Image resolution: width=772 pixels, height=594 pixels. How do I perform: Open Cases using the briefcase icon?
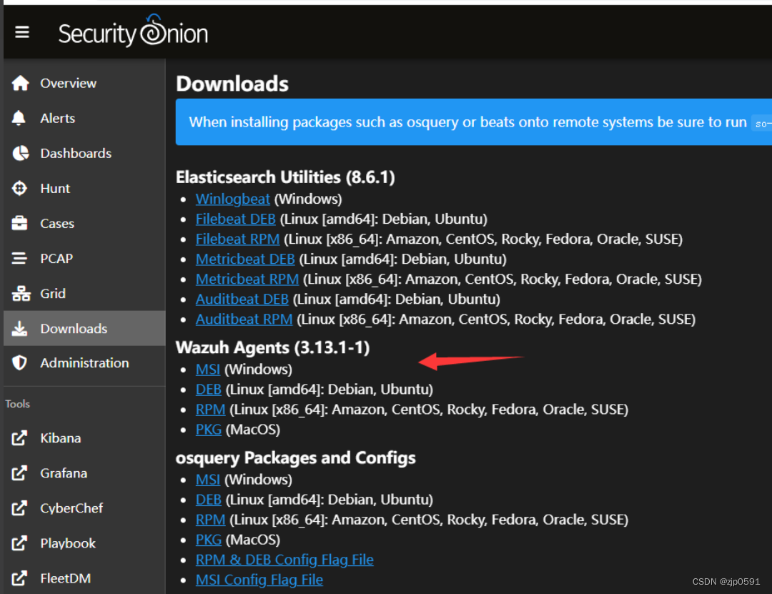click(x=21, y=223)
